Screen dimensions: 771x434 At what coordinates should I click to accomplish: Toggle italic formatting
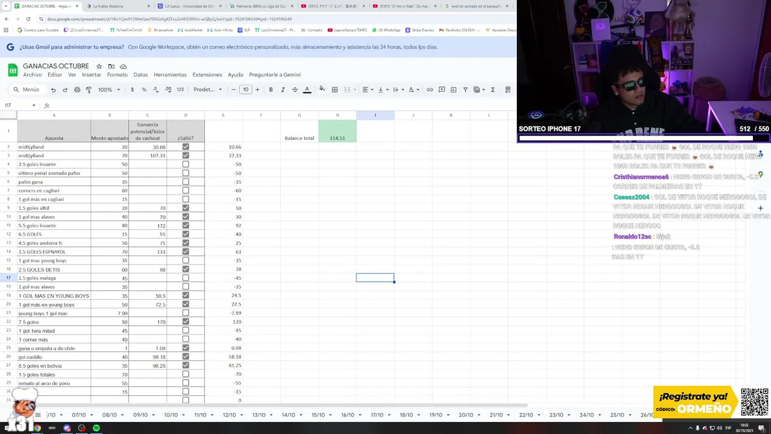click(x=282, y=90)
